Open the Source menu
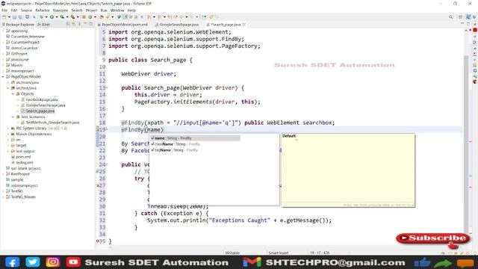The image size is (478, 269). 26,10
